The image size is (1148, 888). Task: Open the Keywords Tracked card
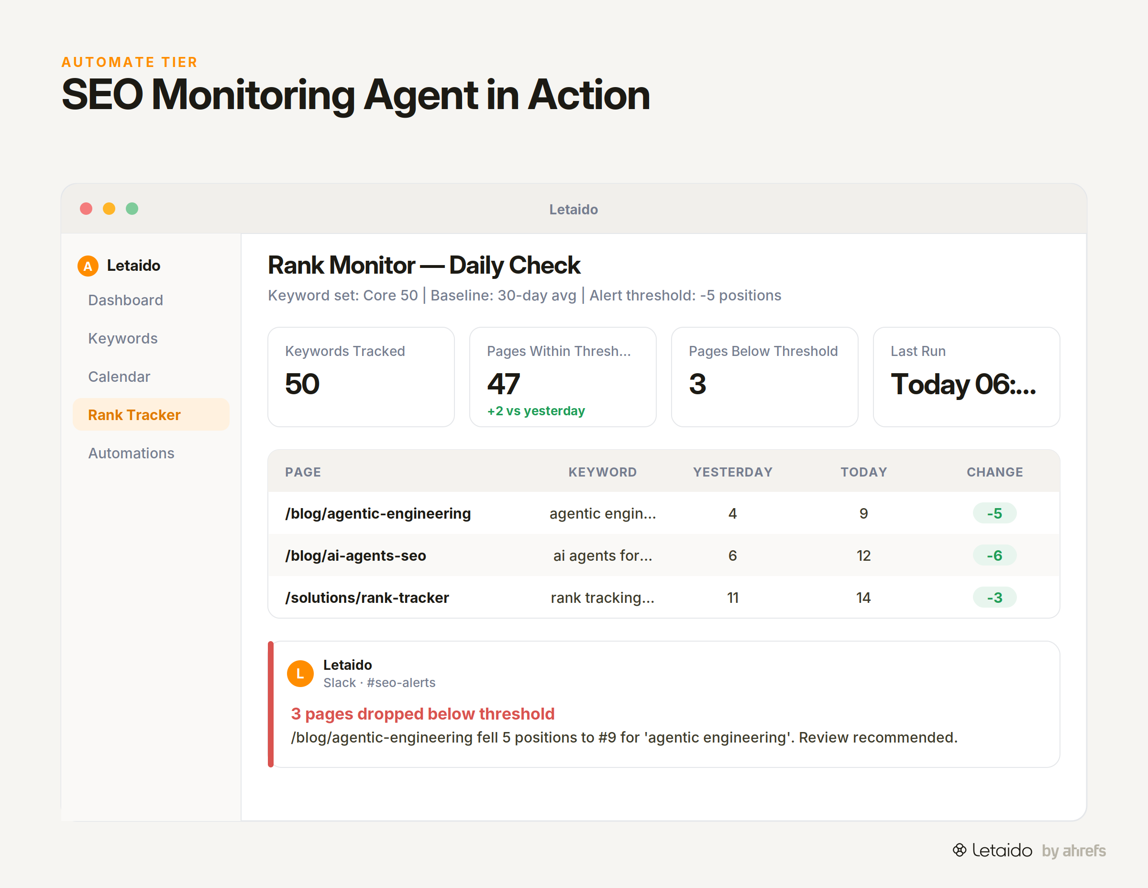(361, 377)
